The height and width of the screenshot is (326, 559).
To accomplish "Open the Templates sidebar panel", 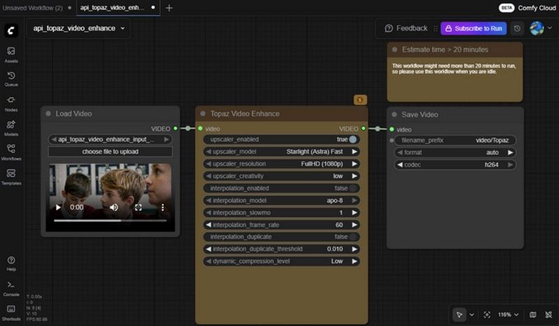I will (x=11, y=177).
